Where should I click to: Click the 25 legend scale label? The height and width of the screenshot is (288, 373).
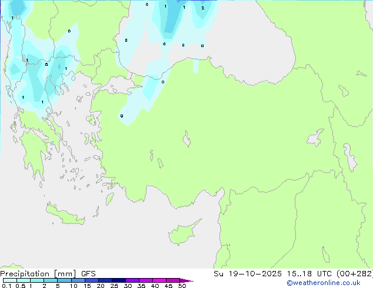tap(114, 286)
